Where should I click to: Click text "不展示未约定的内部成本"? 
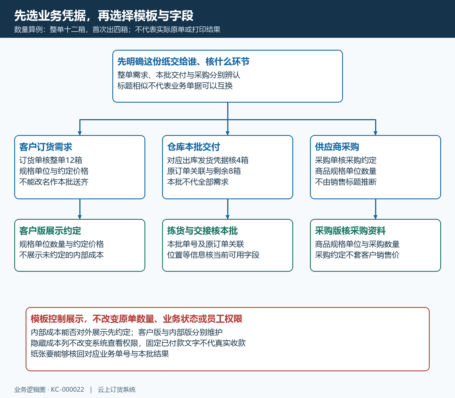tap(61, 255)
